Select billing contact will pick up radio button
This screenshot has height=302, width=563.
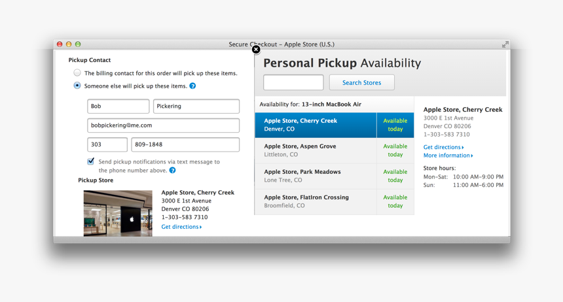click(x=77, y=73)
